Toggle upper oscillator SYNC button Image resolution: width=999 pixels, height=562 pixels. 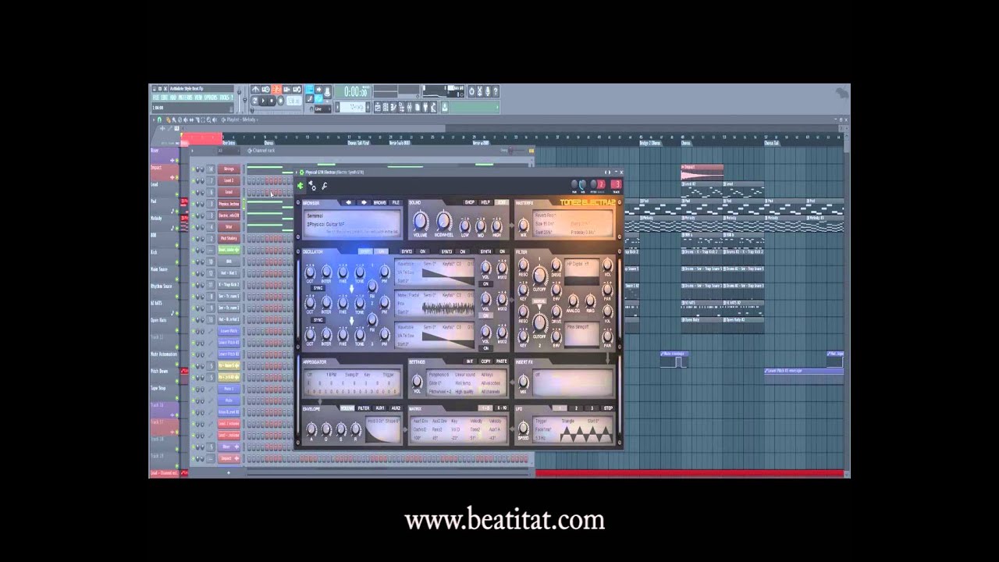318,288
